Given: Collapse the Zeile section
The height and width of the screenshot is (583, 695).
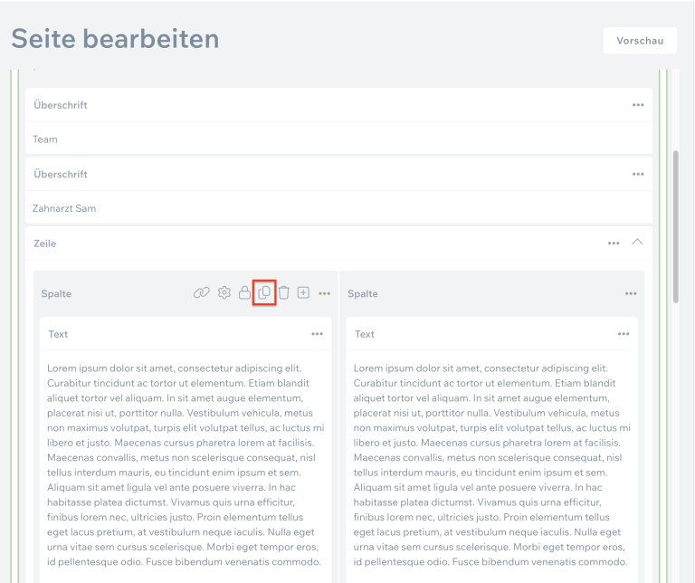Looking at the screenshot, I should (x=637, y=243).
